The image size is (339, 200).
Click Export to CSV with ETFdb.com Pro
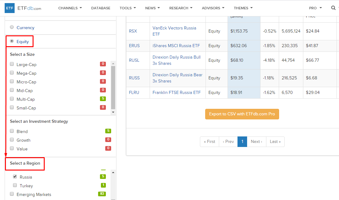coord(242,114)
